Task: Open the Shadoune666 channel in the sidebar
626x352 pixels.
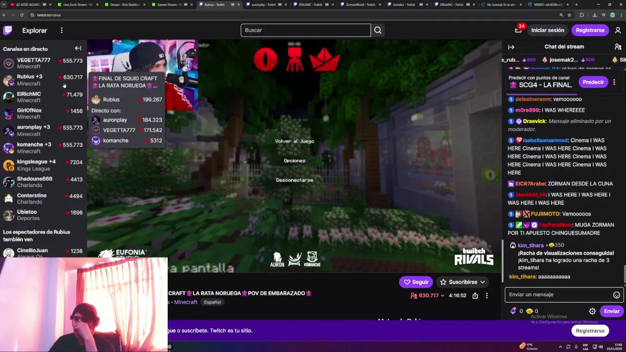Action: pos(44,182)
